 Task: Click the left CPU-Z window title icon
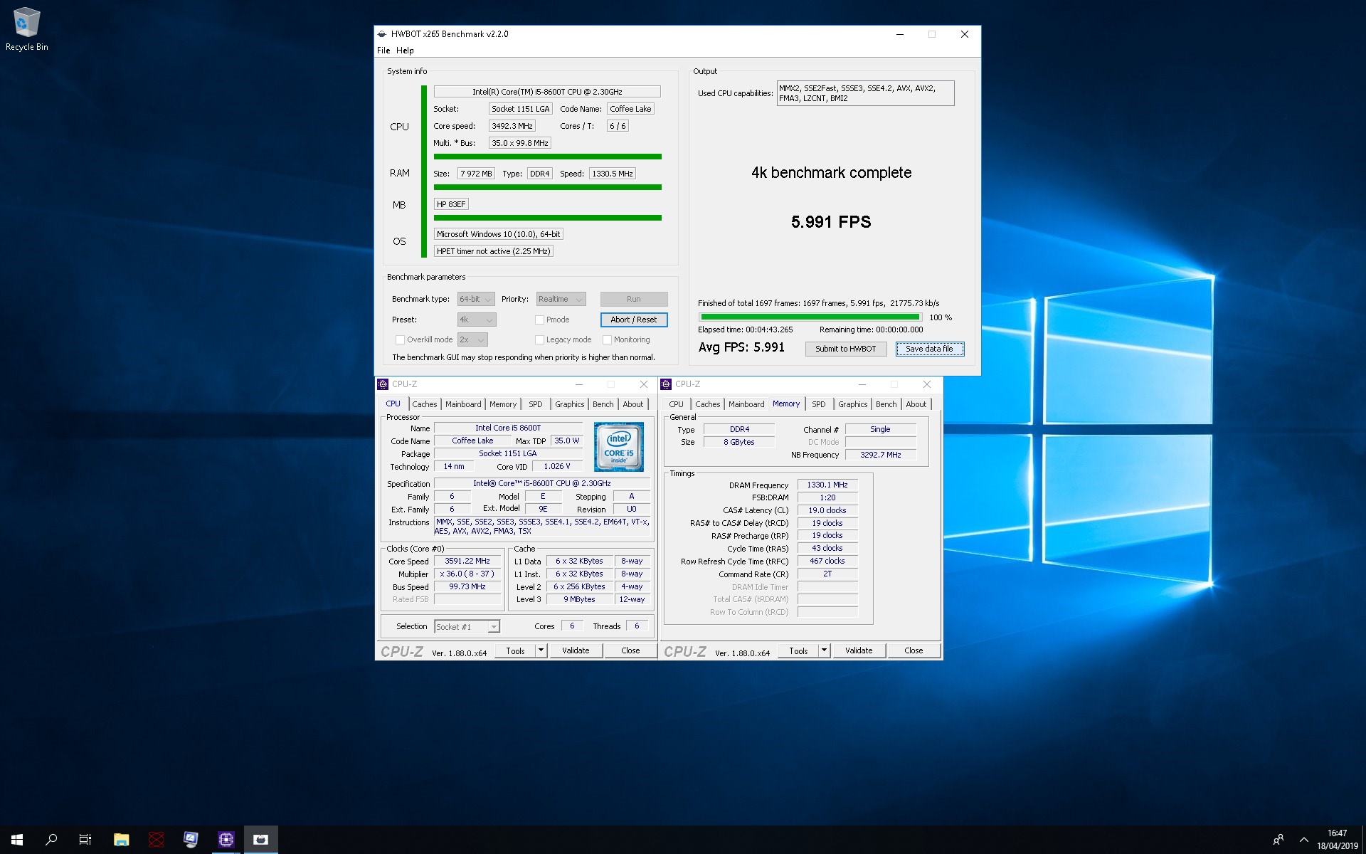383,384
